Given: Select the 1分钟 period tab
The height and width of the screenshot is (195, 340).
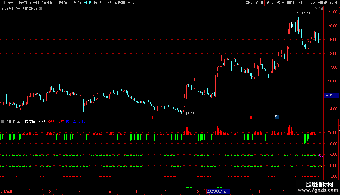Looking at the screenshot, I should pyautogui.click(x=23, y=3).
